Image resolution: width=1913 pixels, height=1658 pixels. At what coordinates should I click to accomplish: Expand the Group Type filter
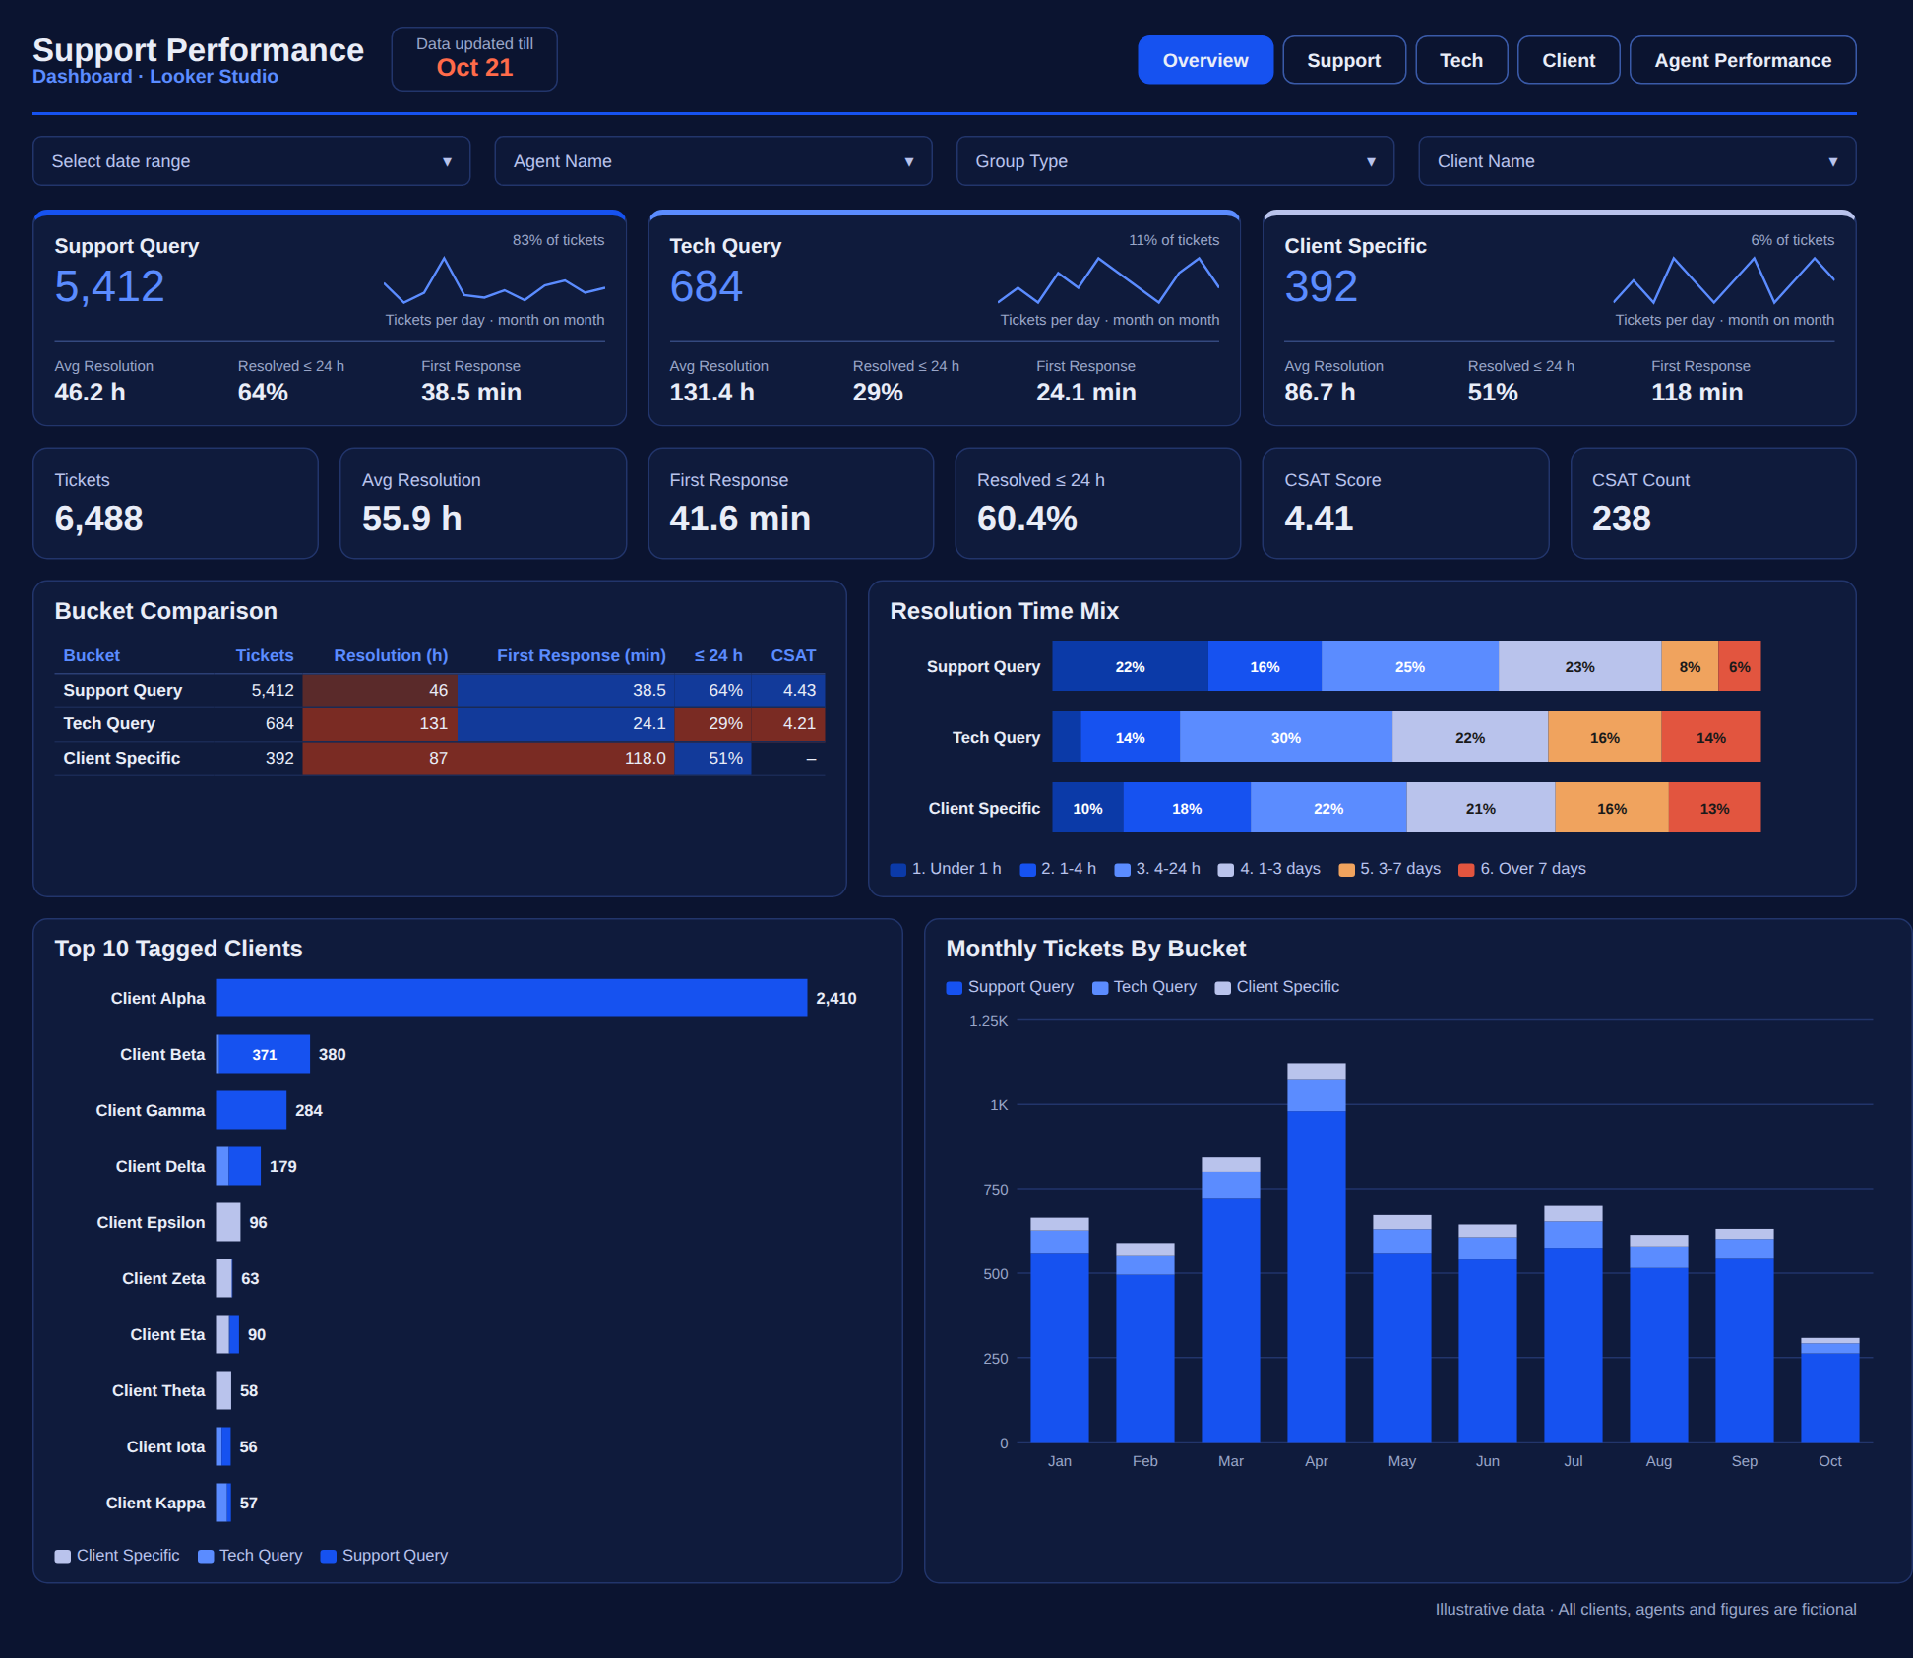click(1175, 161)
